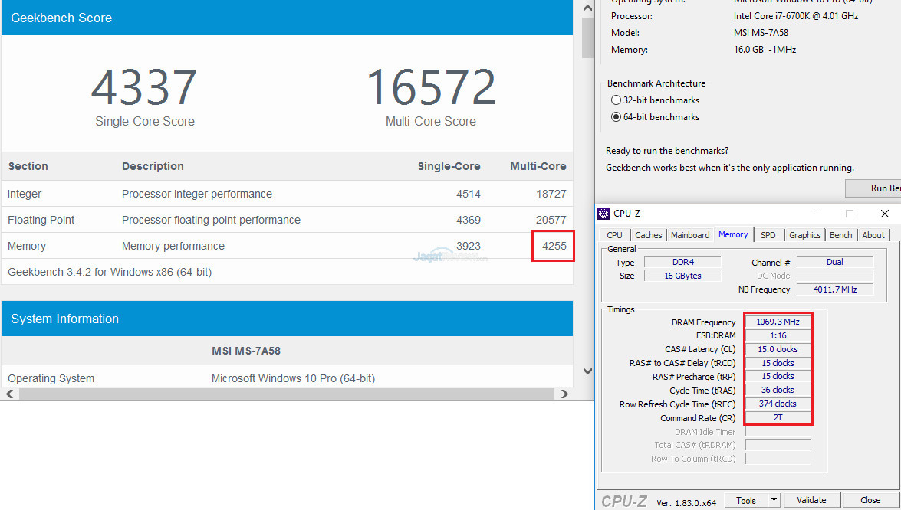Image resolution: width=901 pixels, height=510 pixels.
Task: Open the Mainboard tab
Action: [x=690, y=235]
